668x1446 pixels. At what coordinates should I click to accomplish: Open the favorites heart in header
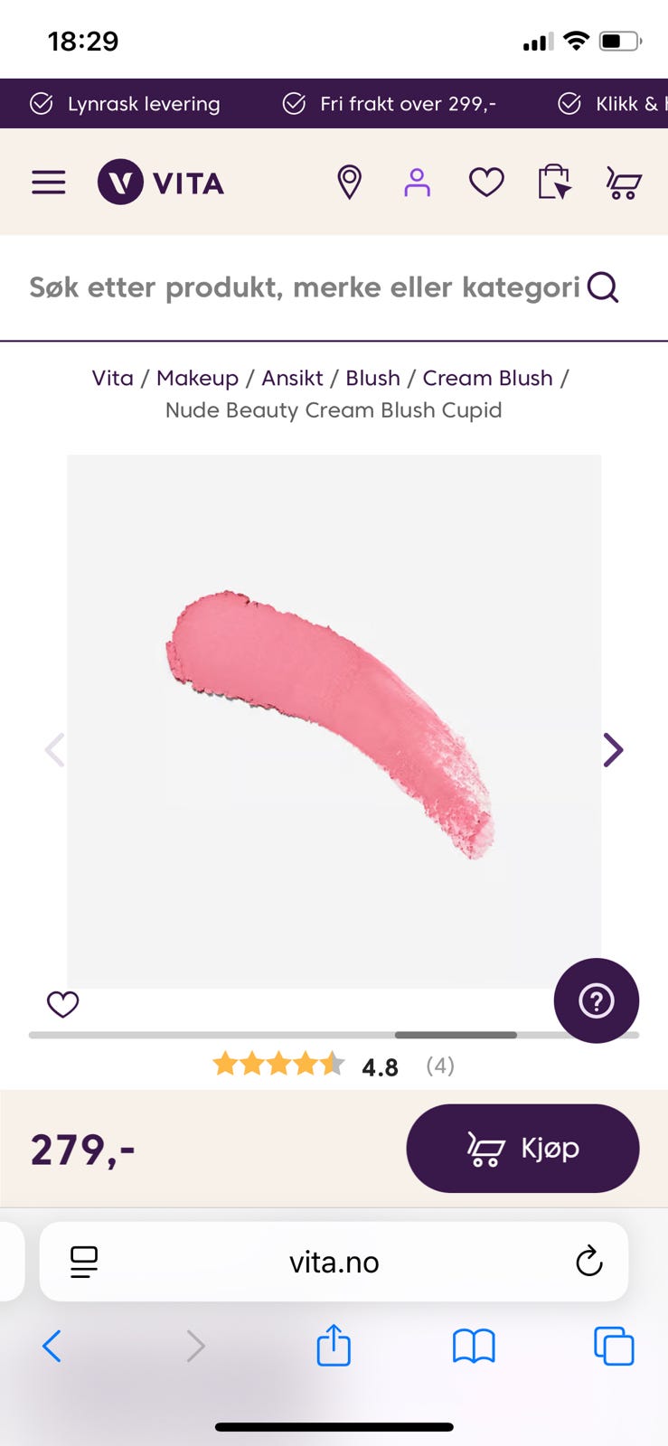click(x=486, y=183)
